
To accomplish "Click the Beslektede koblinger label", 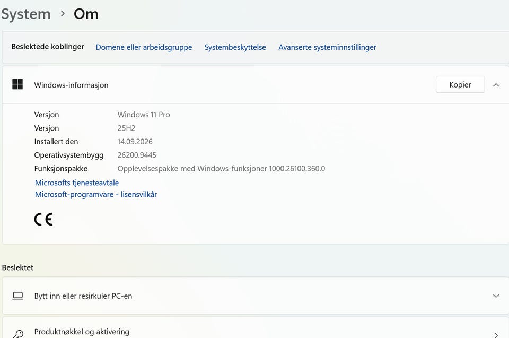I will coord(48,47).
